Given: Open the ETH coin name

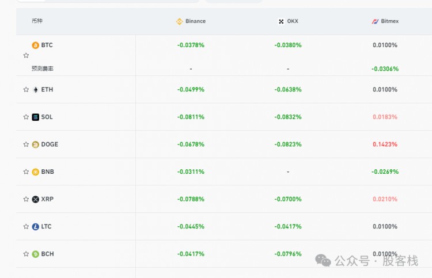Looking at the screenshot, I should pyautogui.click(x=47, y=89).
